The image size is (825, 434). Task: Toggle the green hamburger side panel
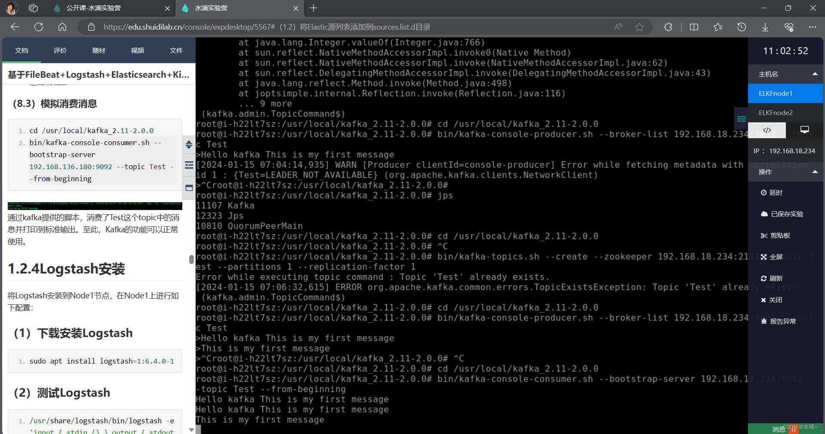[742, 119]
